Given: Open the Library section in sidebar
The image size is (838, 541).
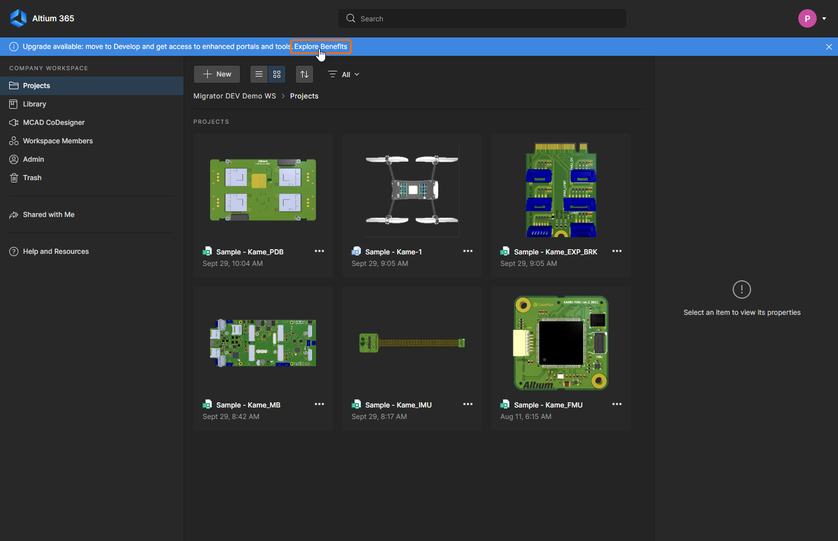Looking at the screenshot, I should [35, 104].
